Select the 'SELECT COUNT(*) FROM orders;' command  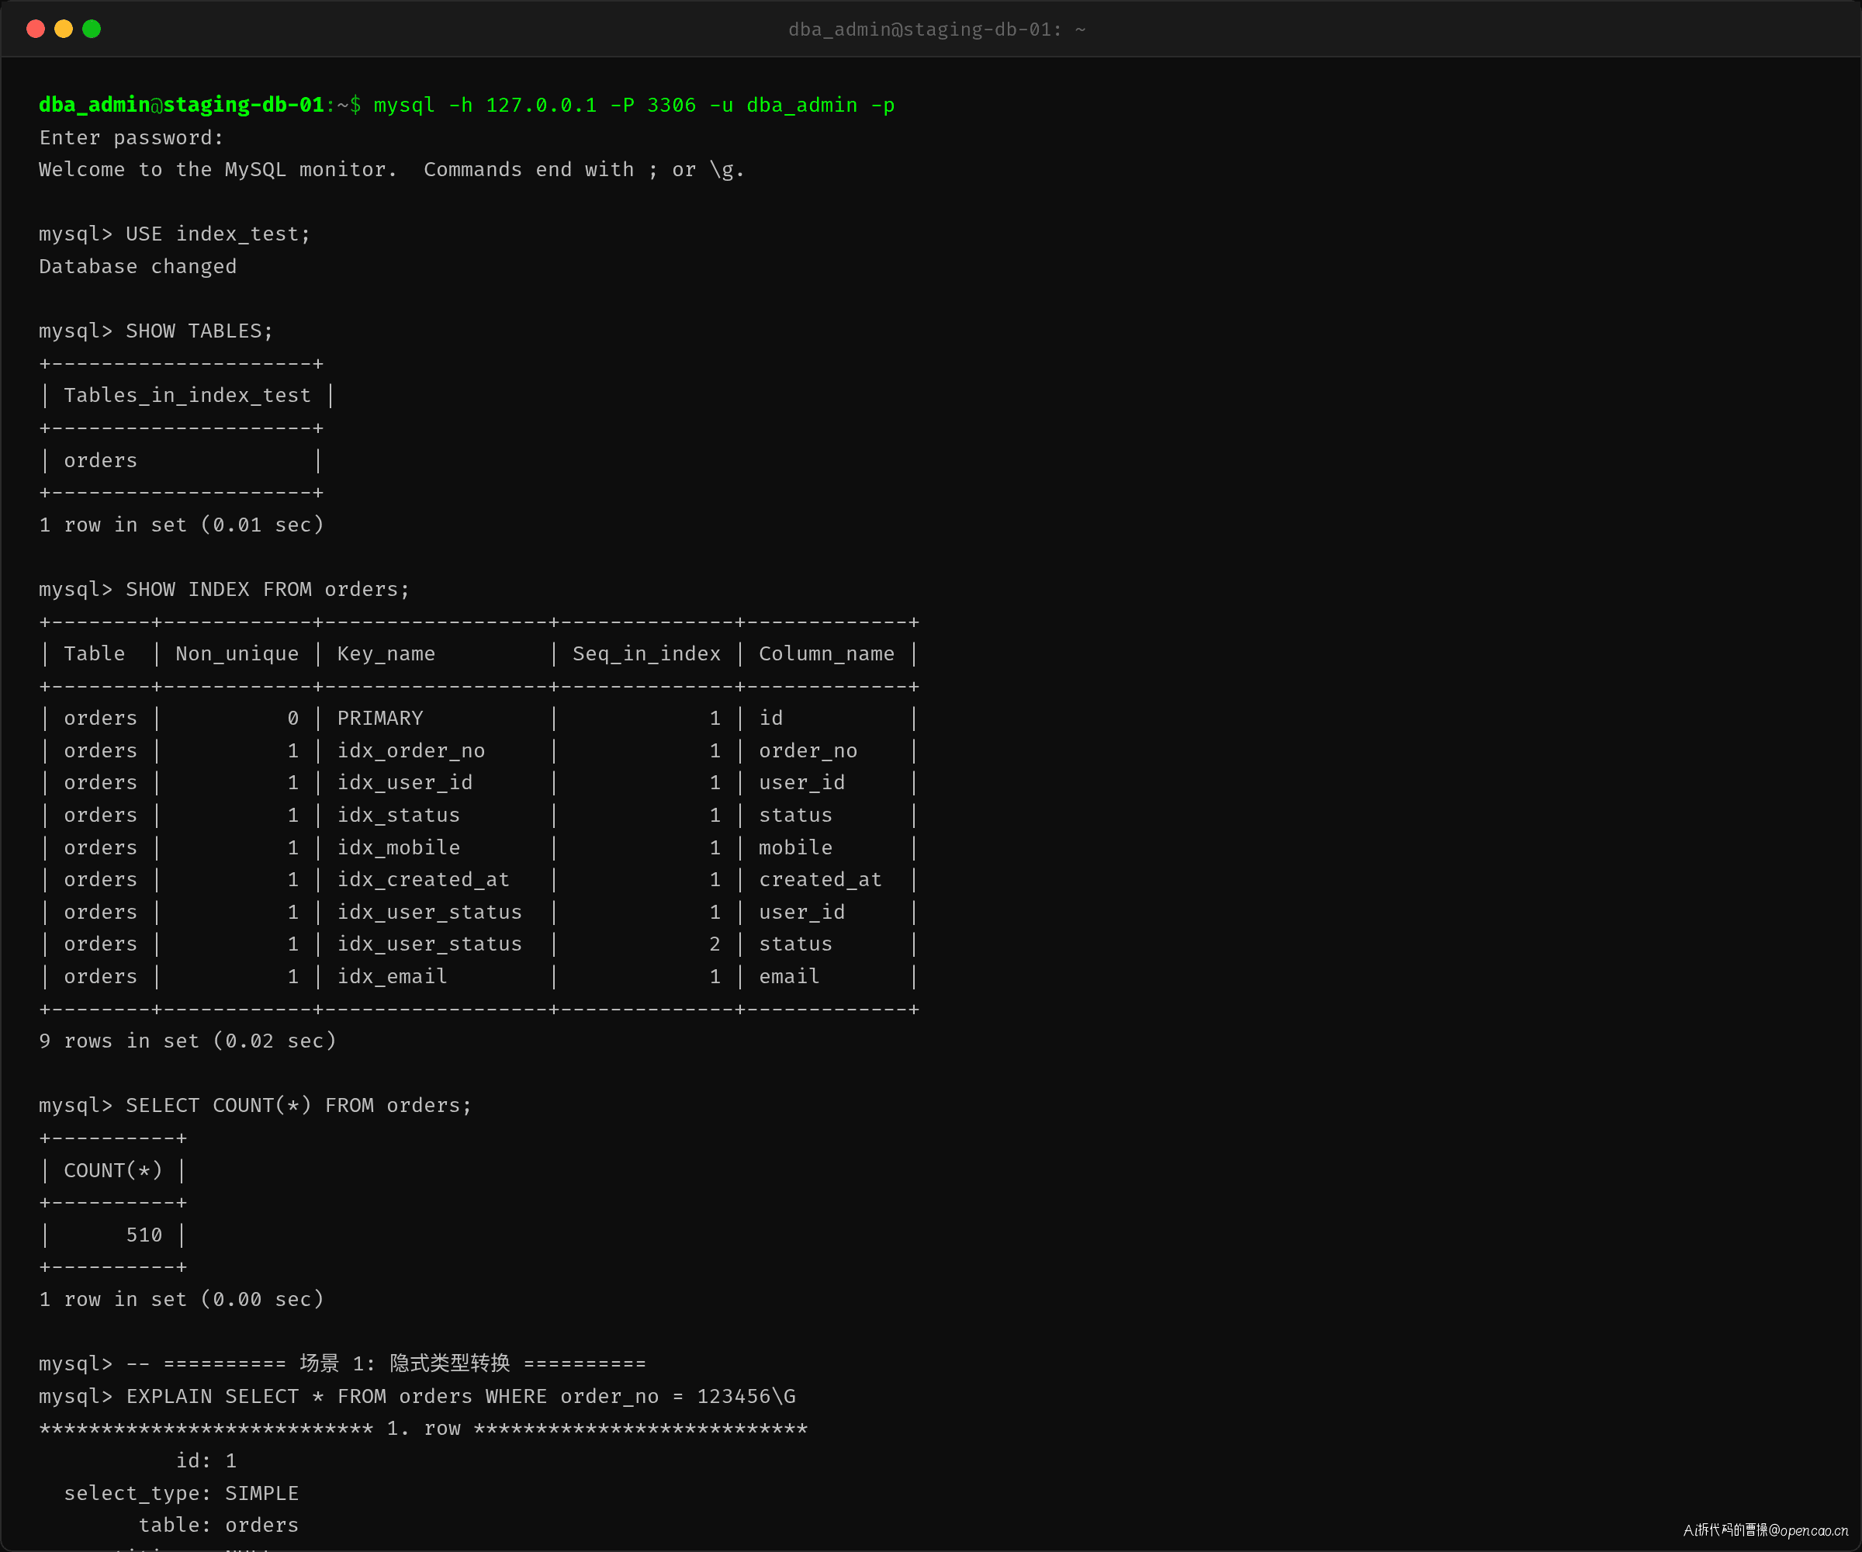(299, 1105)
